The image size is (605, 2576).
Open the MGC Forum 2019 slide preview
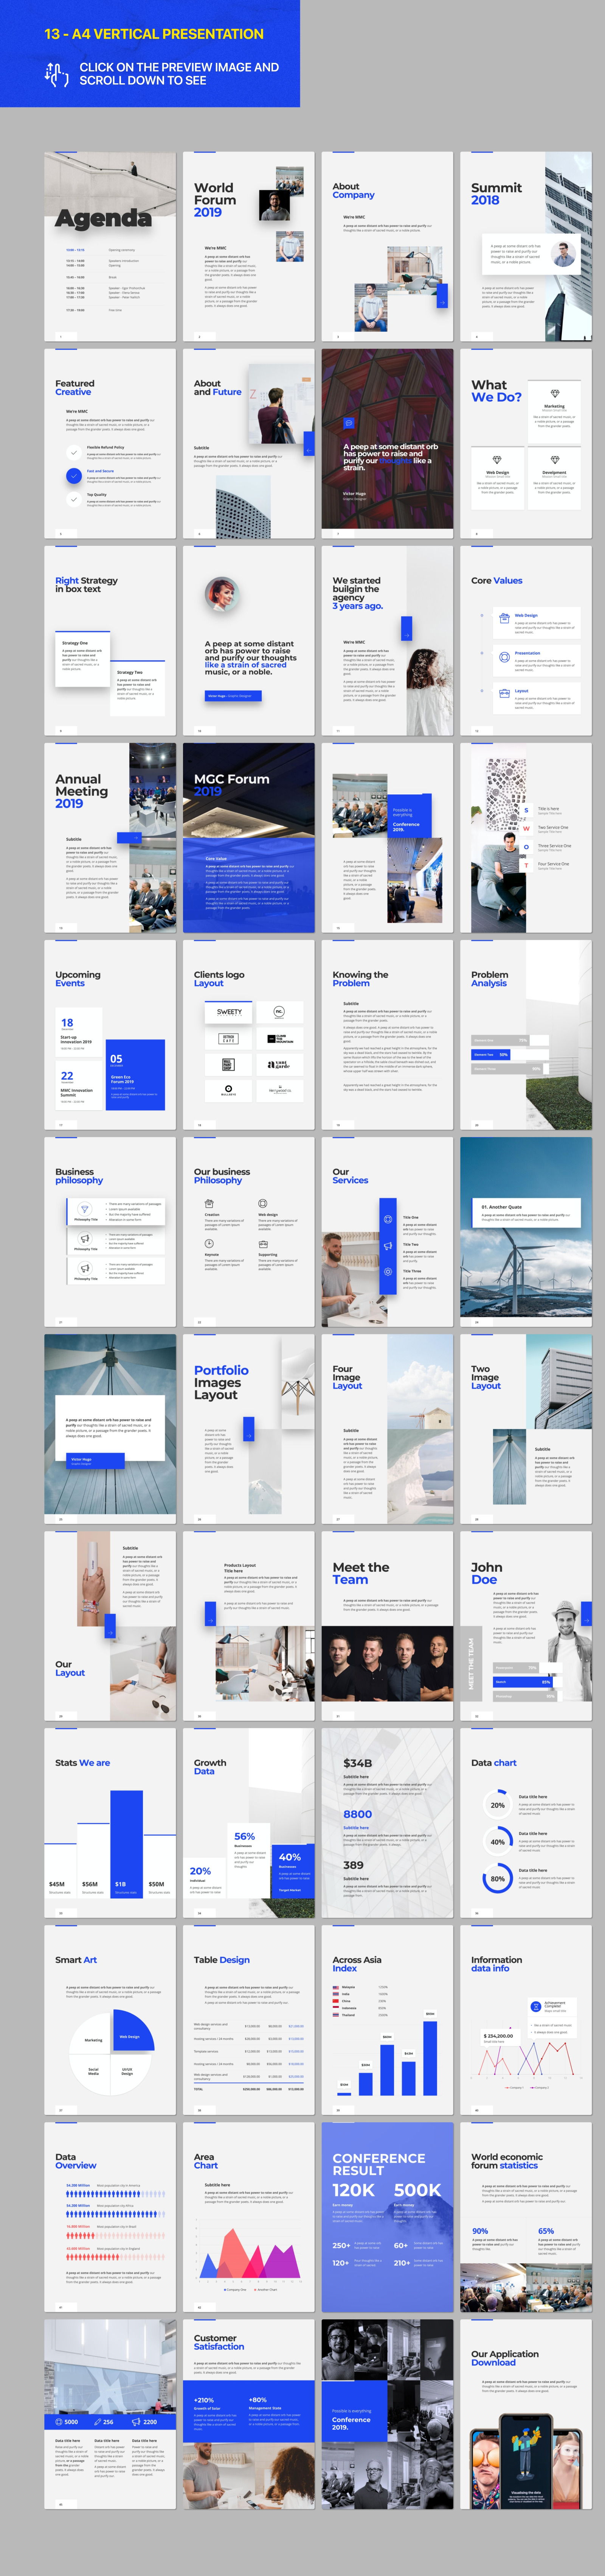tap(248, 838)
